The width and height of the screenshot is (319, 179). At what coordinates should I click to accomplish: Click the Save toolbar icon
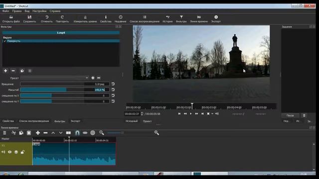pyautogui.click(x=29, y=19)
